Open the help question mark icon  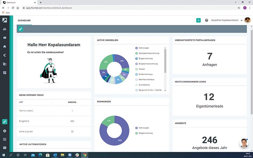207,20
